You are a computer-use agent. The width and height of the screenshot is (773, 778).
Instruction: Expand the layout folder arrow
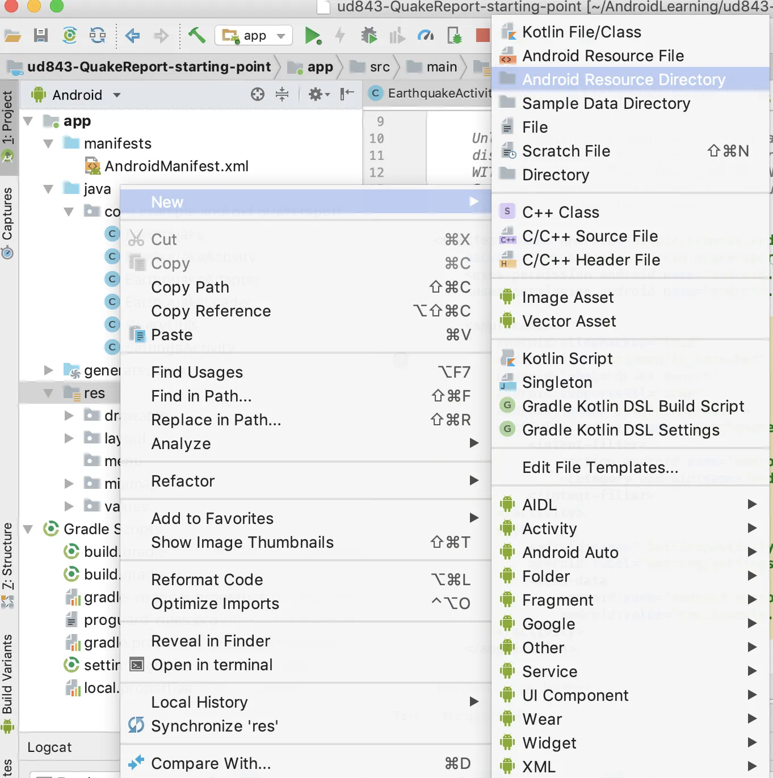pyautogui.click(x=69, y=438)
